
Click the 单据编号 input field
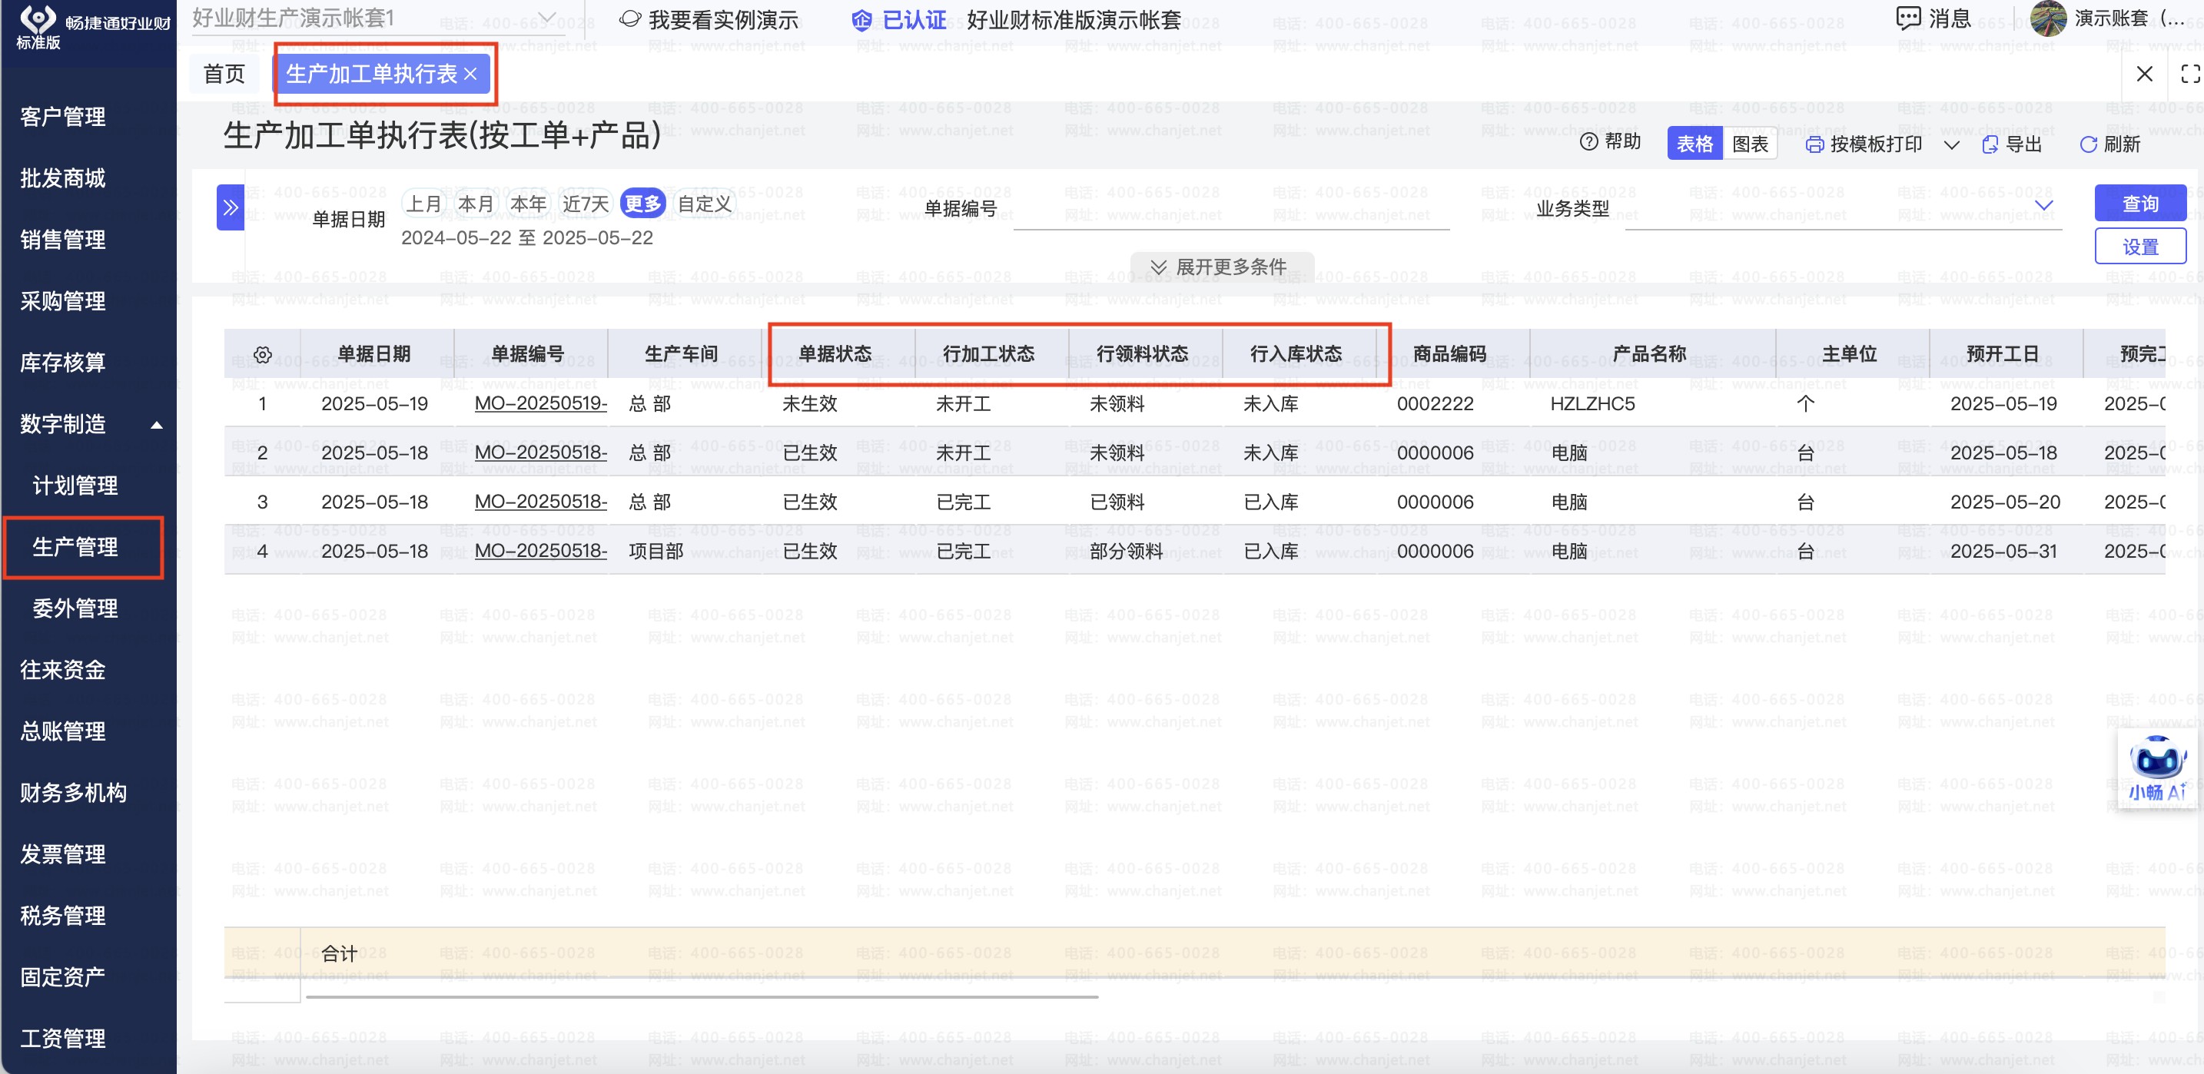(1230, 210)
